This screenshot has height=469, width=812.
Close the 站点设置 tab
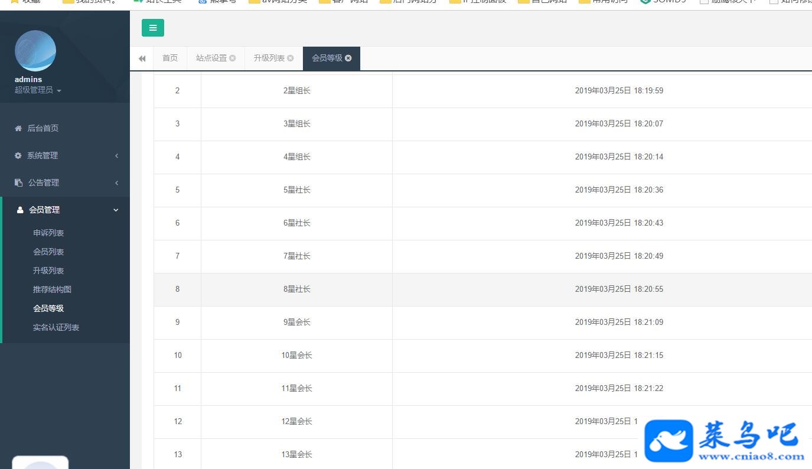233,58
